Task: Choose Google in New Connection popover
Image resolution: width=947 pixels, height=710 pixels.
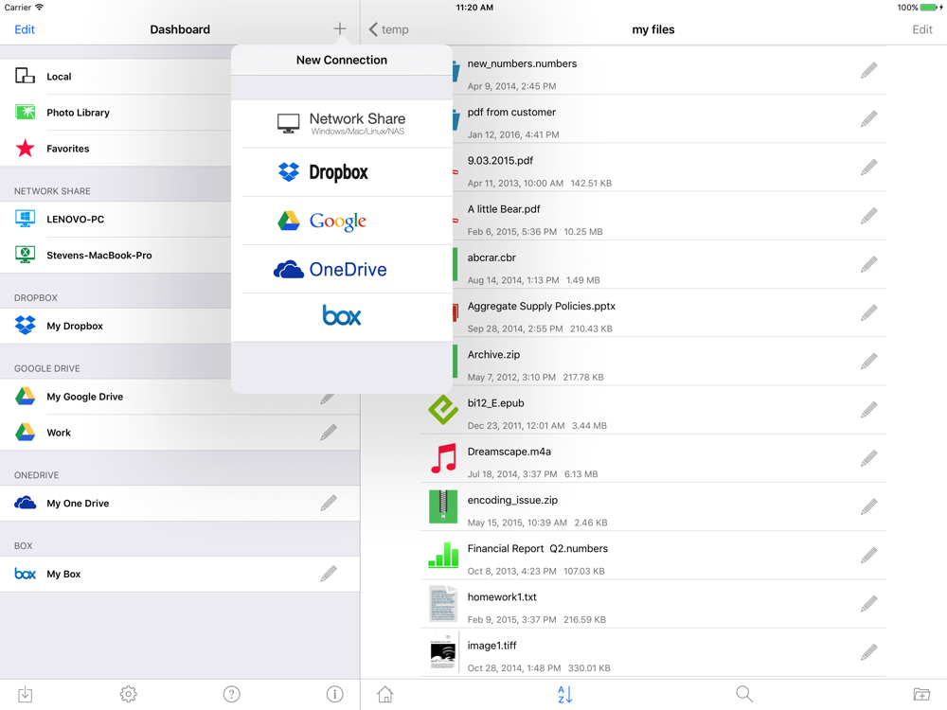Action: (x=342, y=221)
